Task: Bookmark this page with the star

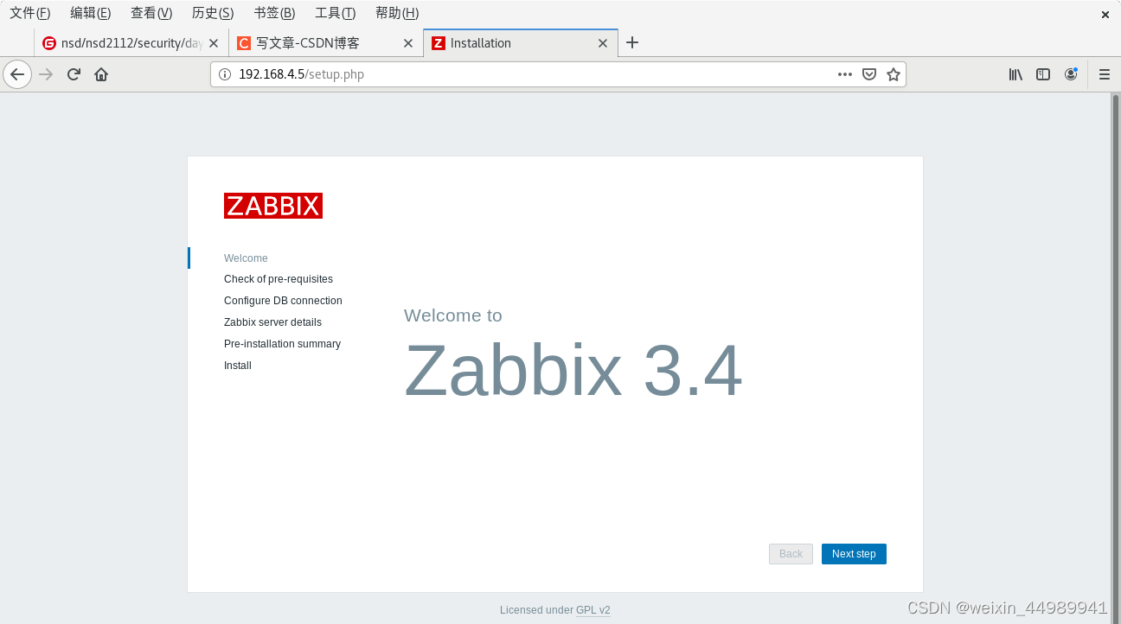Action: point(894,74)
